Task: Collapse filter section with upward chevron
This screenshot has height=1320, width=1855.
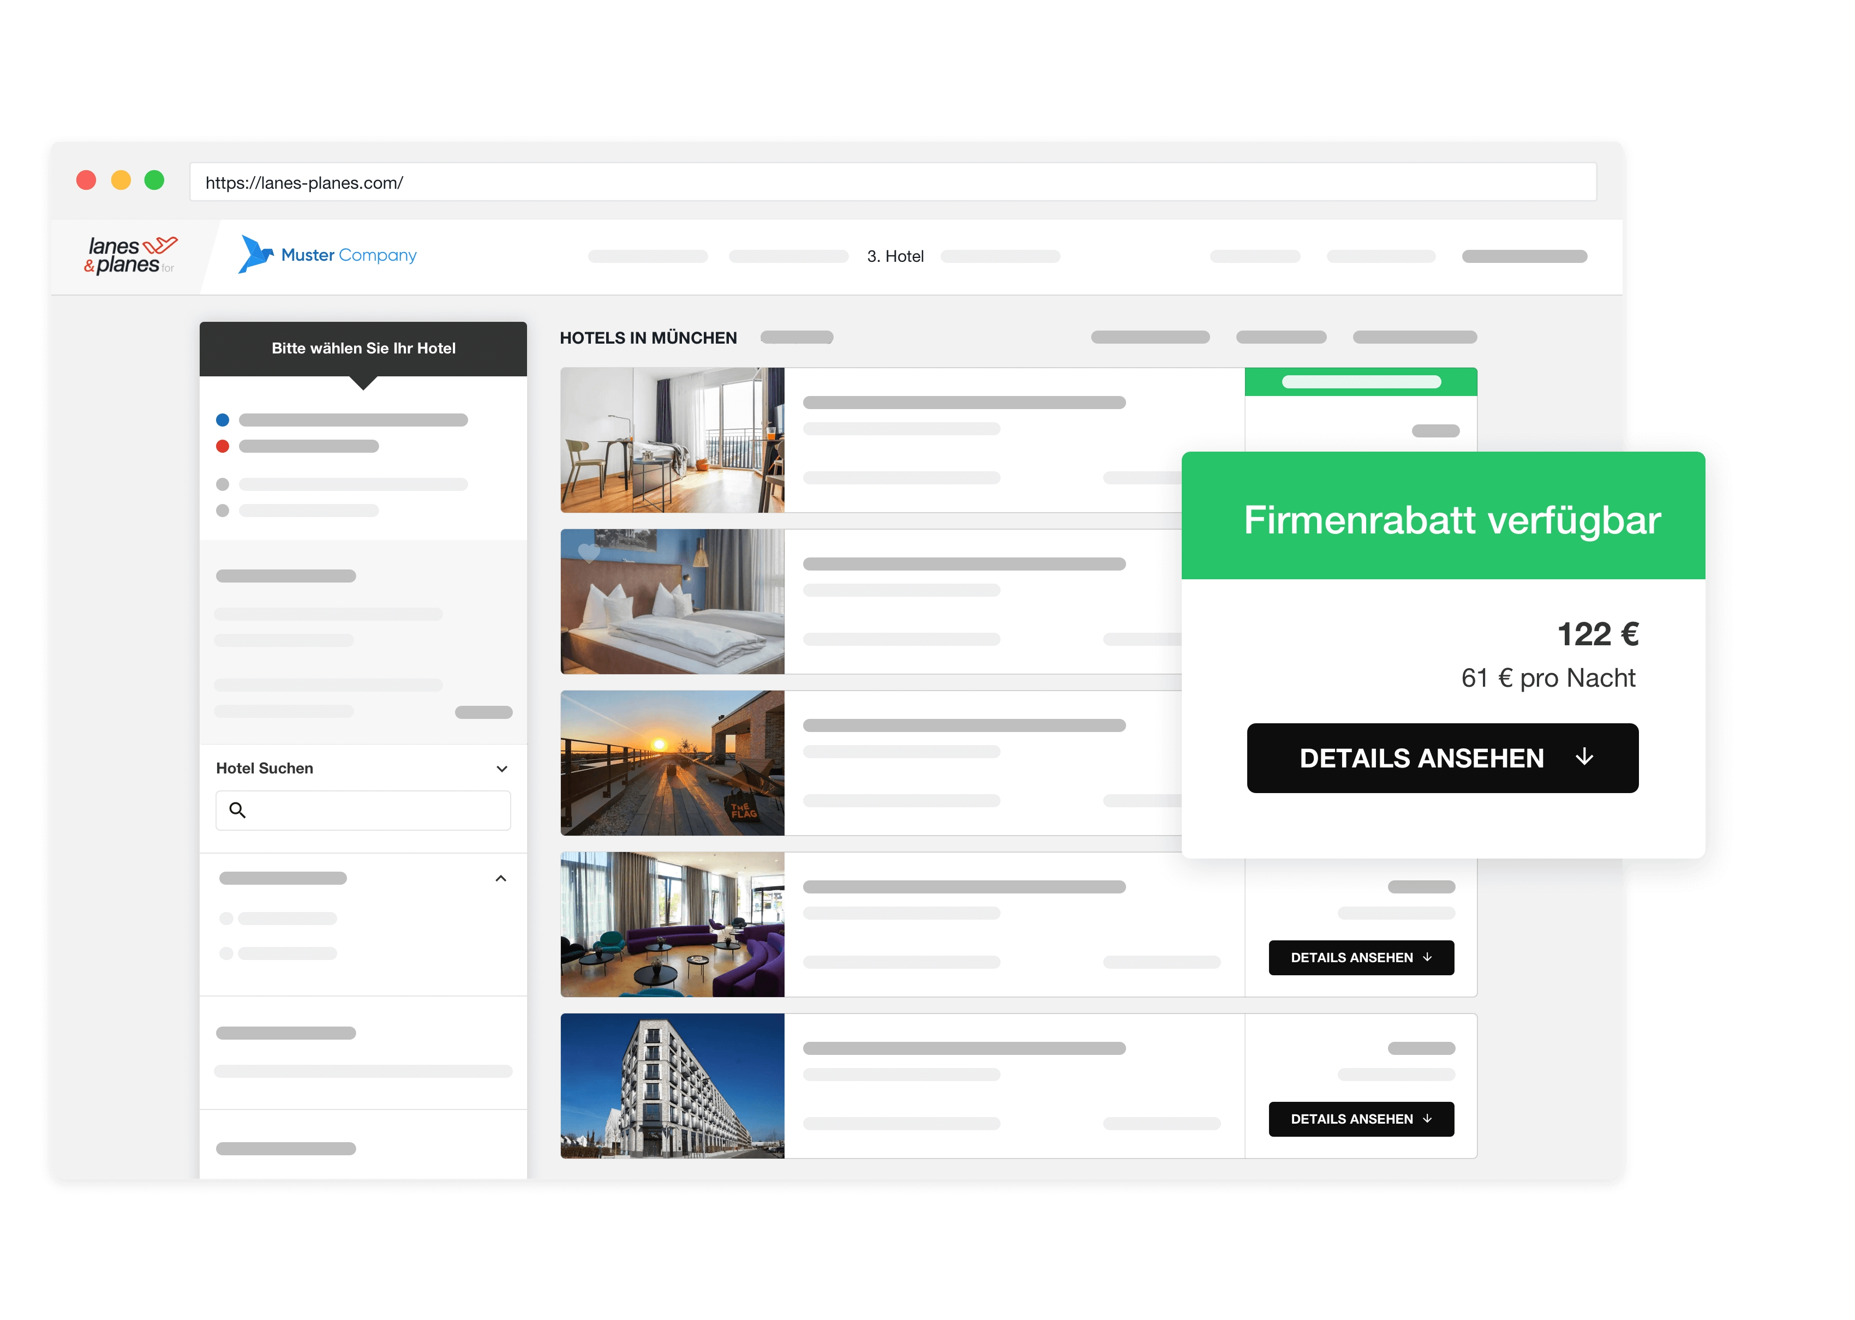Action: point(501,879)
